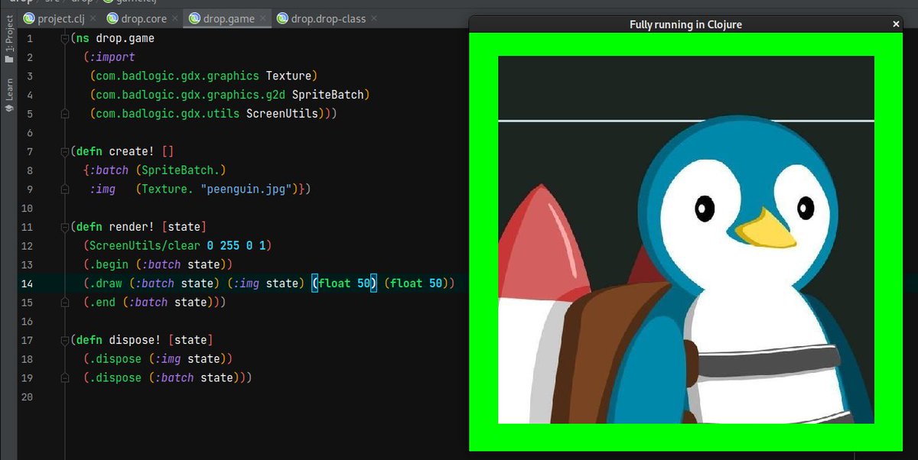918x460 pixels.
Task: Click the .end call on line 15
Action: pos(103,302)
